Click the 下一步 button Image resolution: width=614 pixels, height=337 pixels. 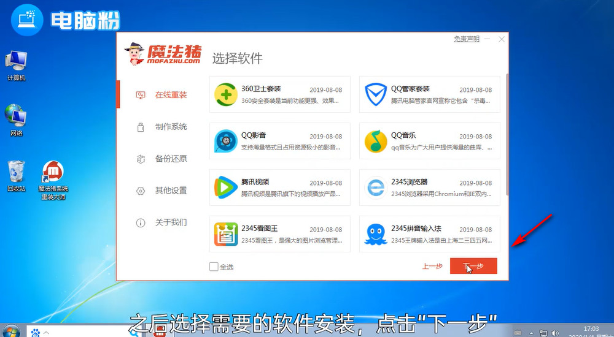coord(473,266)
